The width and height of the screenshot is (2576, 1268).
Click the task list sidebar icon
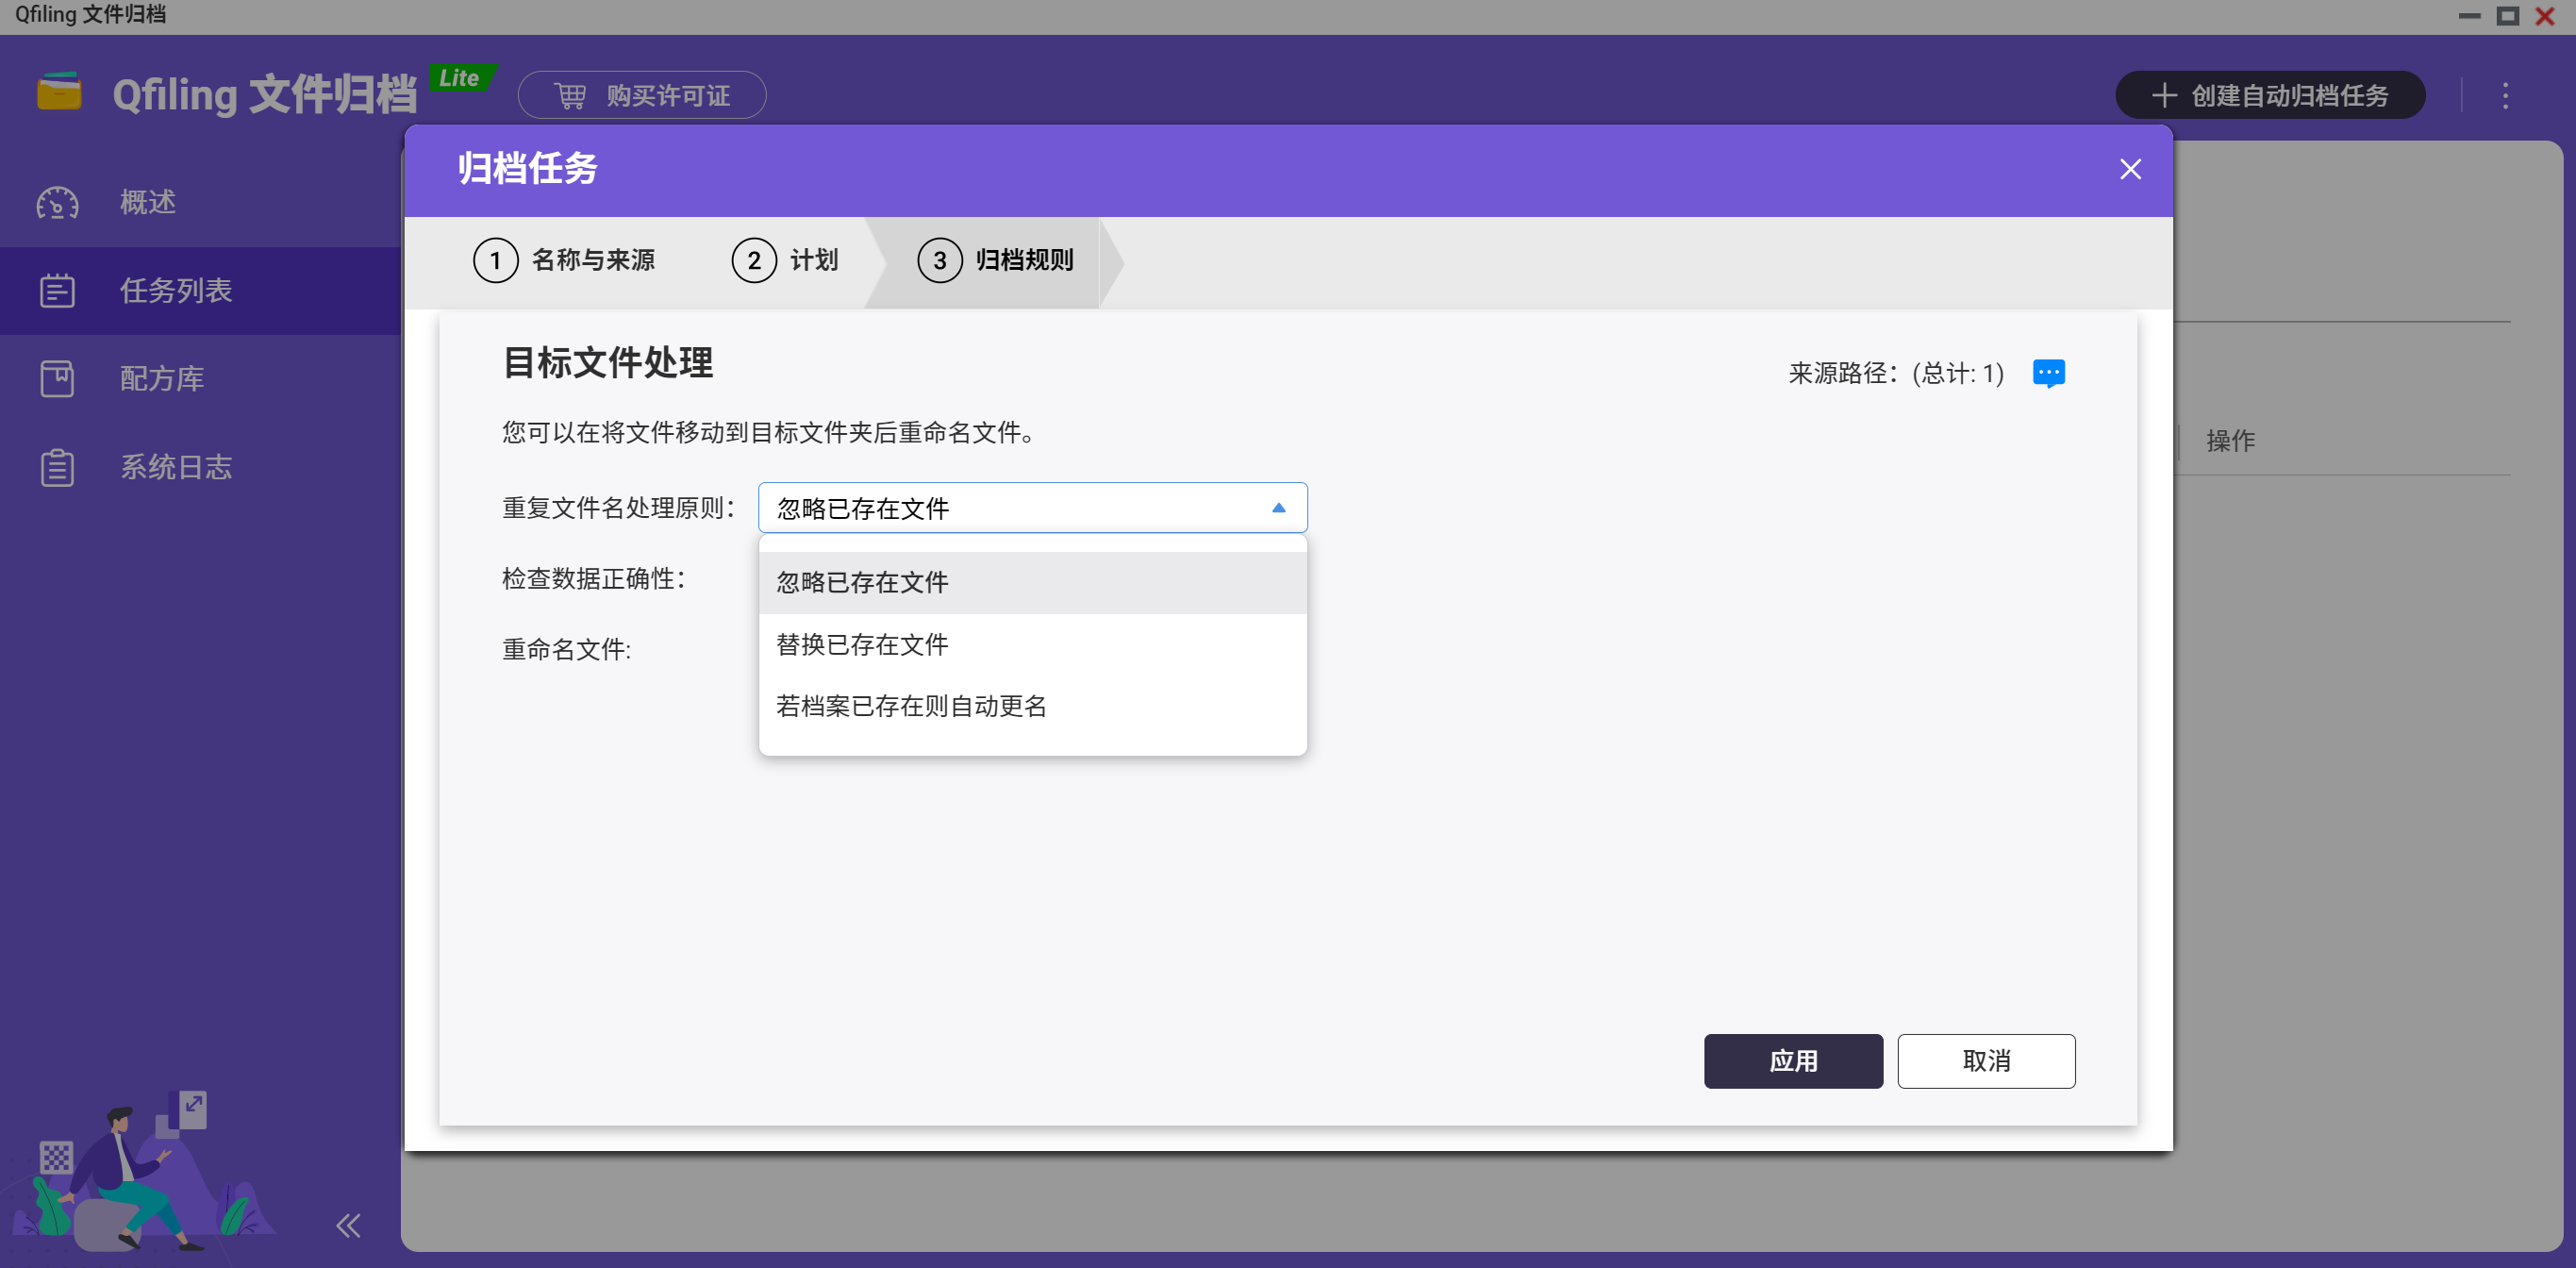57,291
